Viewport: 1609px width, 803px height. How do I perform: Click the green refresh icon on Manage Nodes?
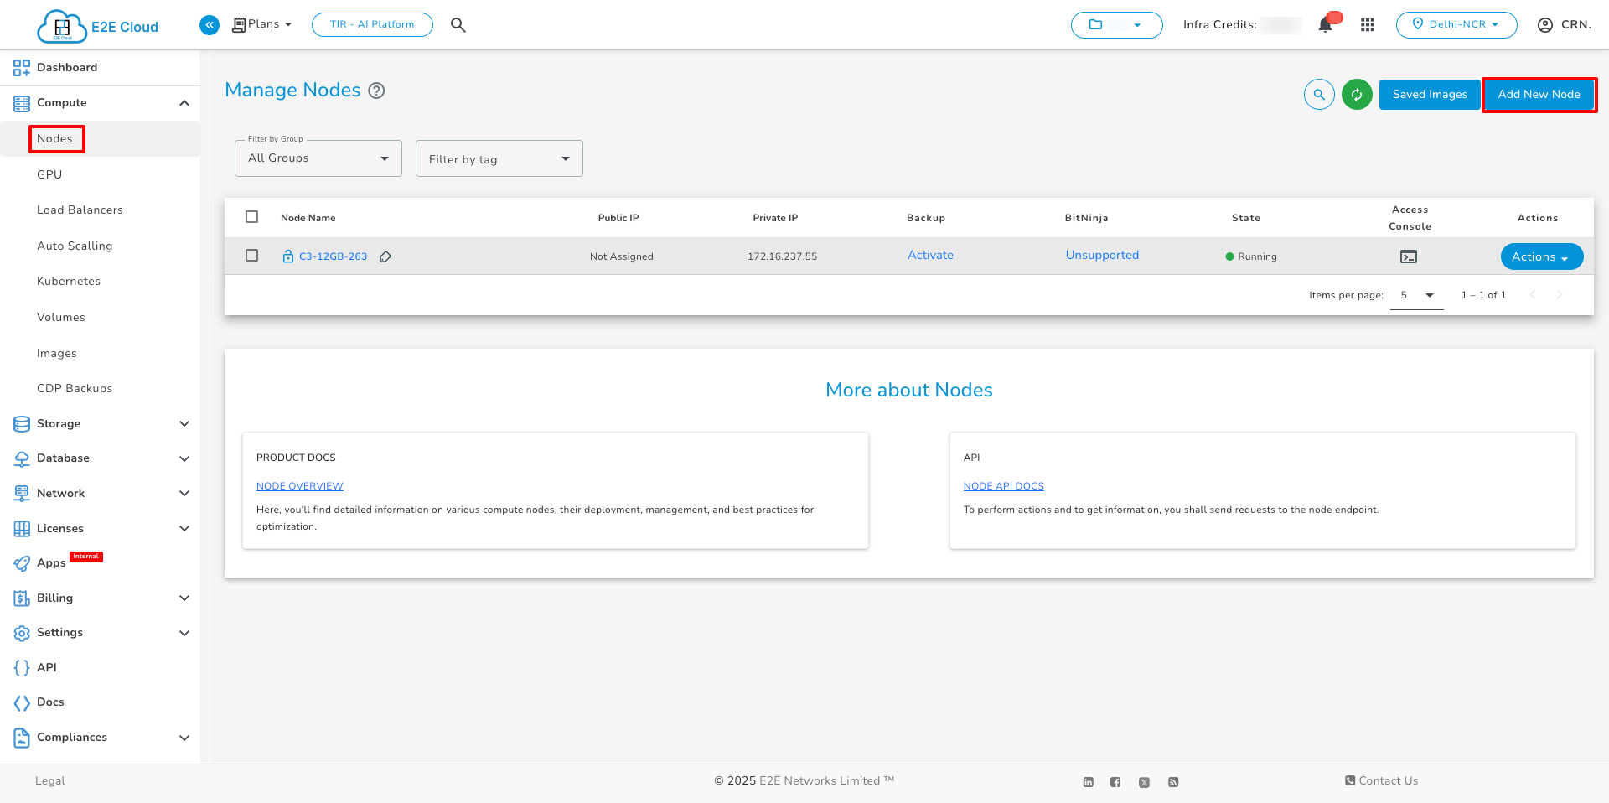coord(1357,94)
